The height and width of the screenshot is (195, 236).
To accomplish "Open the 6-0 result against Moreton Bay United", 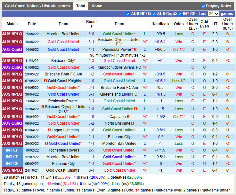I will (x=91, y=34).
